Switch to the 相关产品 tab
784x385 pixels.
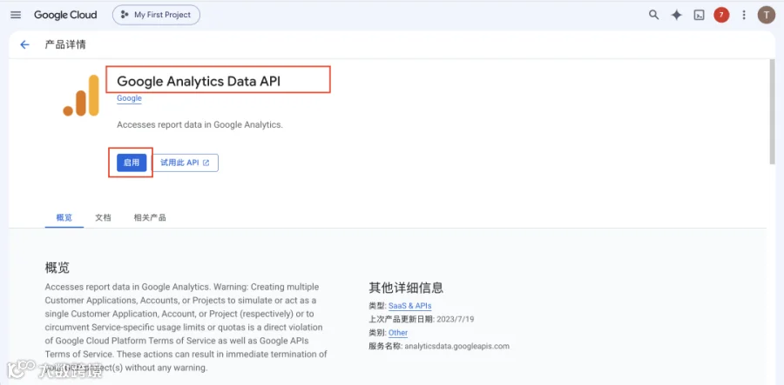[x=150, y=217]
